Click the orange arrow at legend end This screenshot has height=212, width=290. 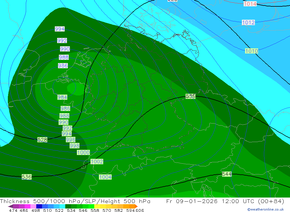point(136,206)
